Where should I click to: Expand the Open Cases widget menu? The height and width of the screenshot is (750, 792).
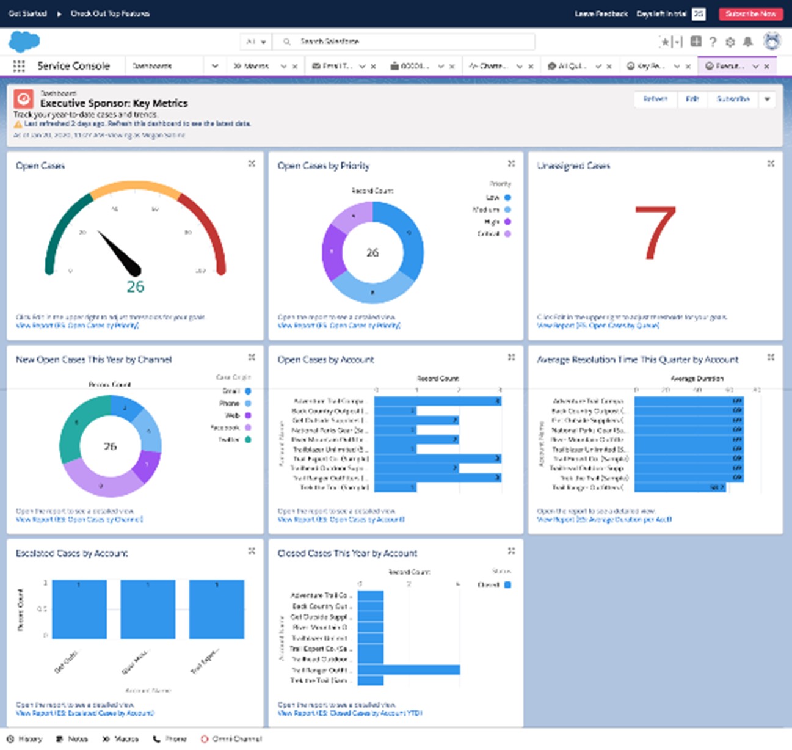pyautogui.click(x=252, y=163)
